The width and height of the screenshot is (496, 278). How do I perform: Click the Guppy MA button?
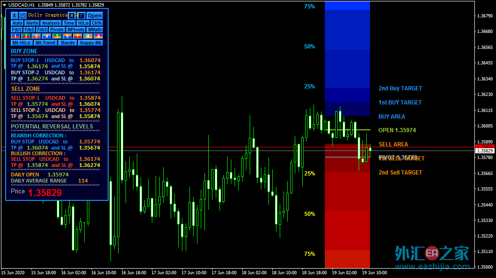click(x=90, y=43)
